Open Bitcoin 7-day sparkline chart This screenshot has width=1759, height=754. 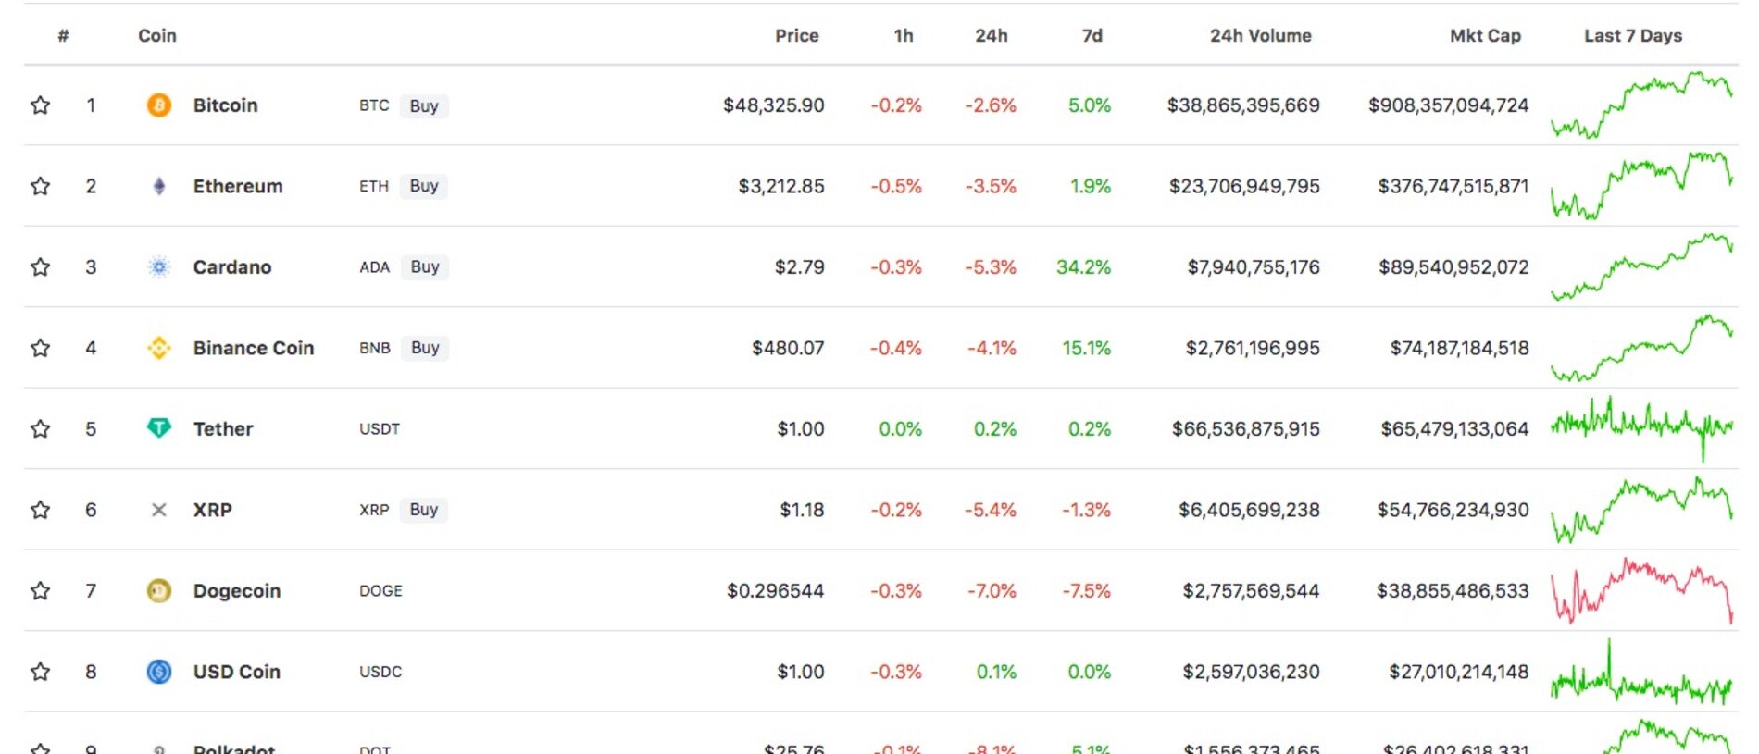click(1641, 105)
